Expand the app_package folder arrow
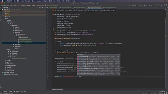168x94 pixels. coord(18,38)
